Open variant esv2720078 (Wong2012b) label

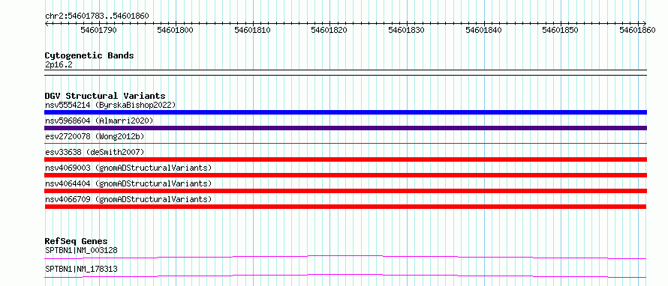coord(95,136)
